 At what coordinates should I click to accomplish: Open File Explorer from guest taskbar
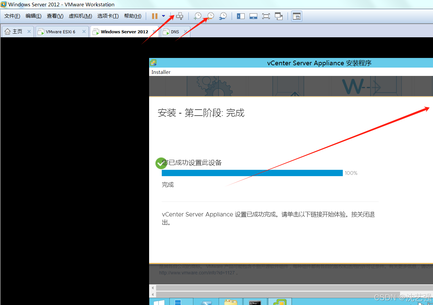click(x=231, y=302)
